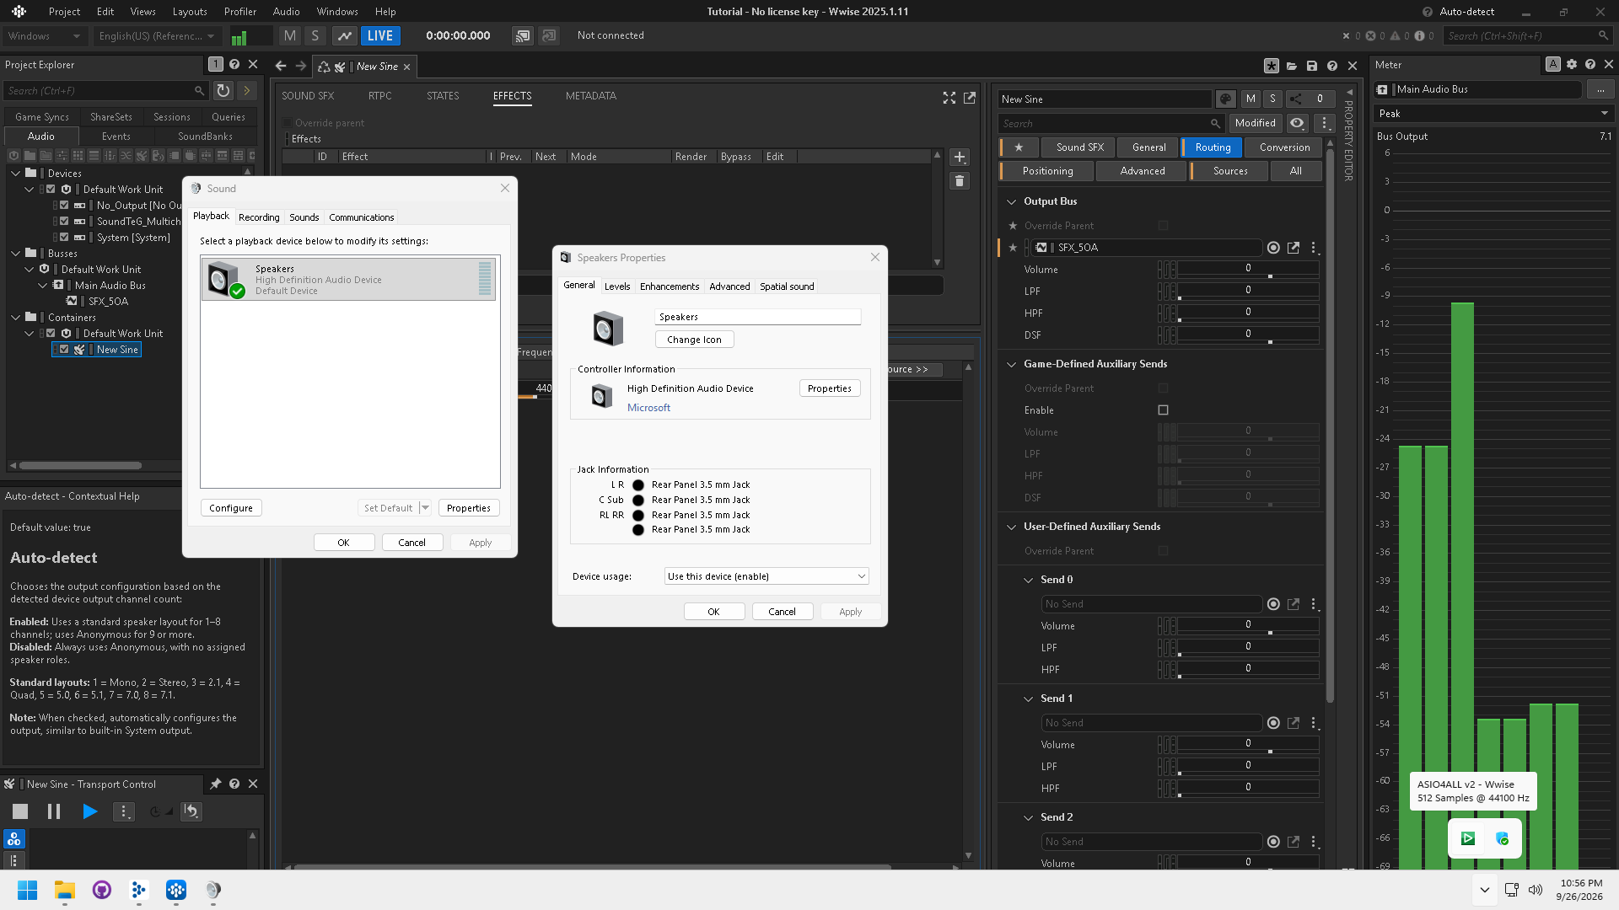
Task: Click Cancel in Speakers Properties dialog
Action: tap(782, 612)
